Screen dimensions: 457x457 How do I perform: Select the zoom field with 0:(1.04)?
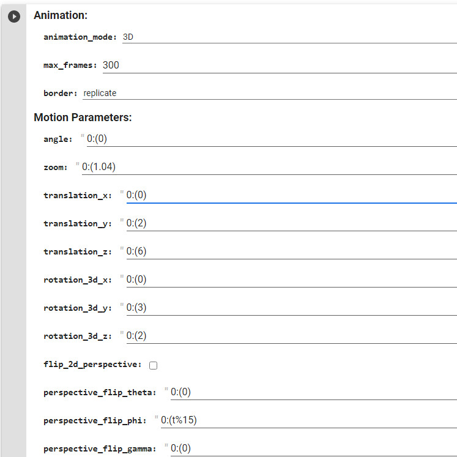tap(269, 167)
